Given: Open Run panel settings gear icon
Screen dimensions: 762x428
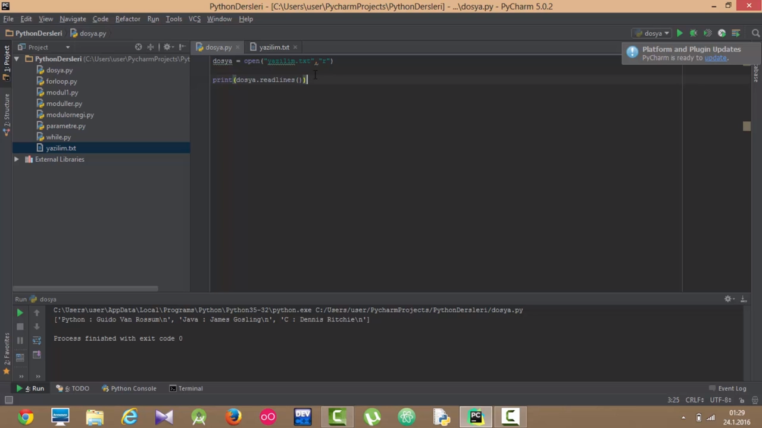Looking at the screenshot, I should [728, 299].
